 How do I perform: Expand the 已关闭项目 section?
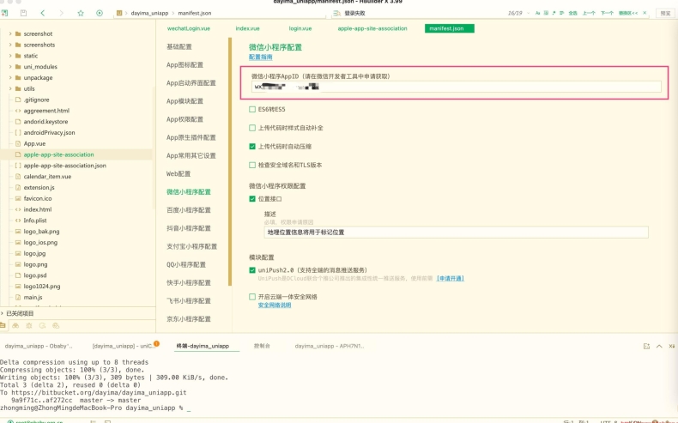(3, 314)
